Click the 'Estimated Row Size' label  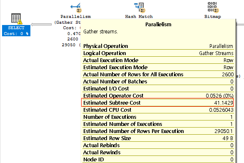[107, 138]
